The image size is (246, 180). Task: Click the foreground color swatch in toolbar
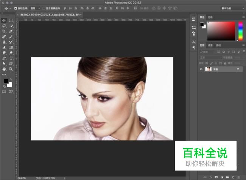click(6, 81)
